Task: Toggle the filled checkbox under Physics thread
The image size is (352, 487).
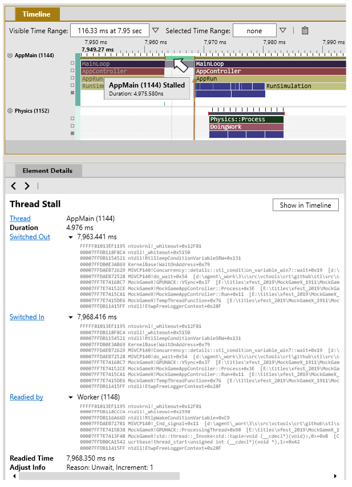Action: coord(72,132)
